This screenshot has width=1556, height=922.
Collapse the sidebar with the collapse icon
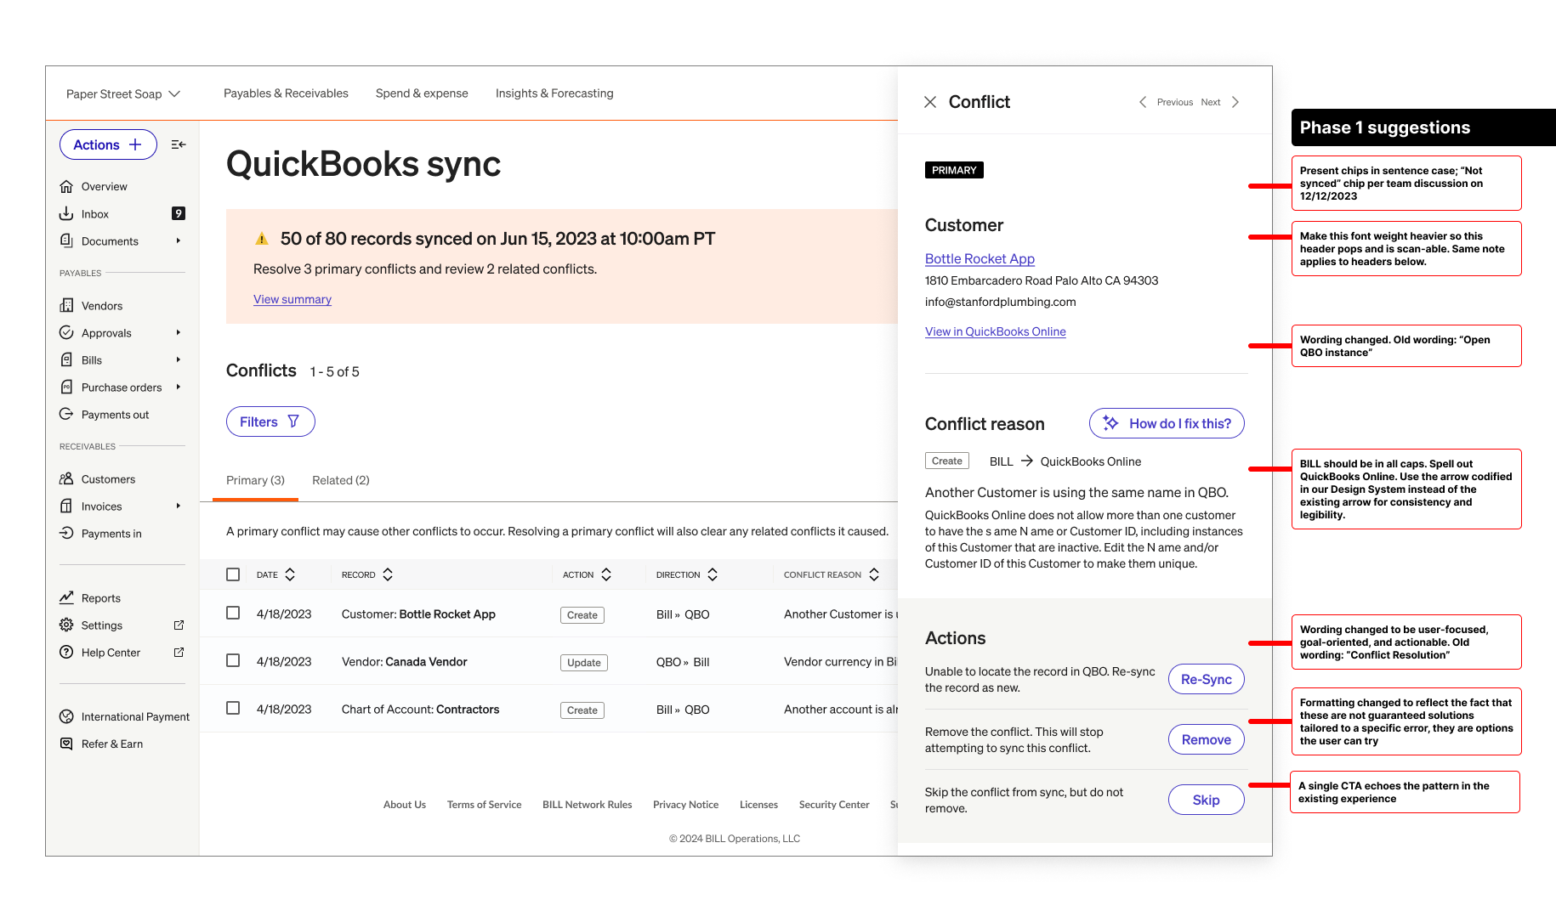click(179, 144)
